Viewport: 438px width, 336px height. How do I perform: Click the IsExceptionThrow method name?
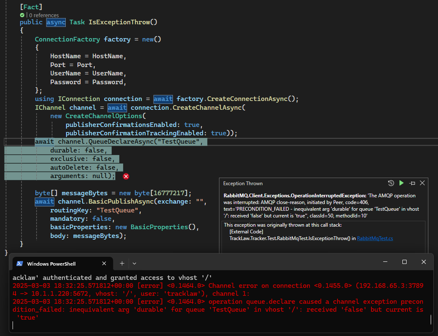click(119, 22)
